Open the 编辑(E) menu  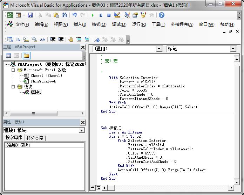(x=41, y=24)
